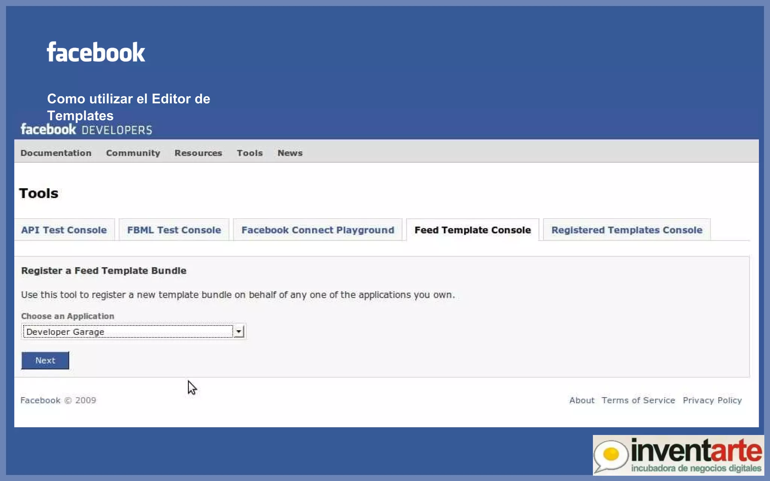Switch to FBML Test Console tab
Viewport: 770px width, 481px height.
pyautogui.click(x=174, y=230)
